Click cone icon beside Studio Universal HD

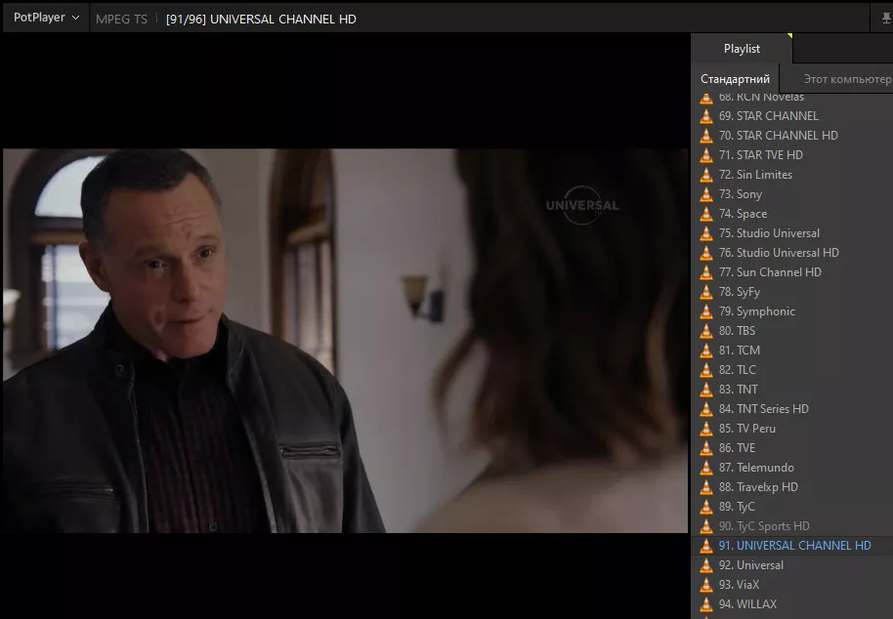(x=706, y=253)
